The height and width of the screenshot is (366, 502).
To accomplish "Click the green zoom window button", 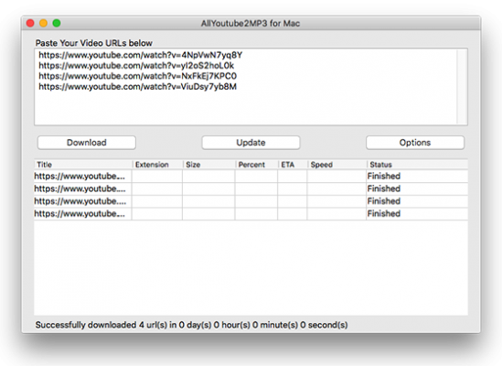I will (x=57, y=23).
